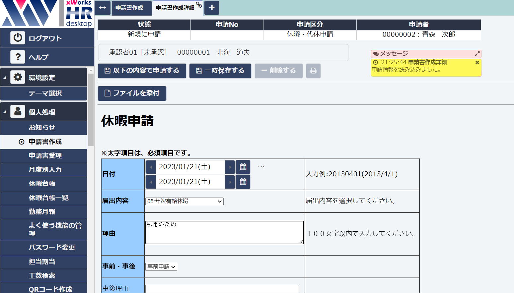
Task: Open the 届出内容 dropdown
Action: (x=184, y=201)
